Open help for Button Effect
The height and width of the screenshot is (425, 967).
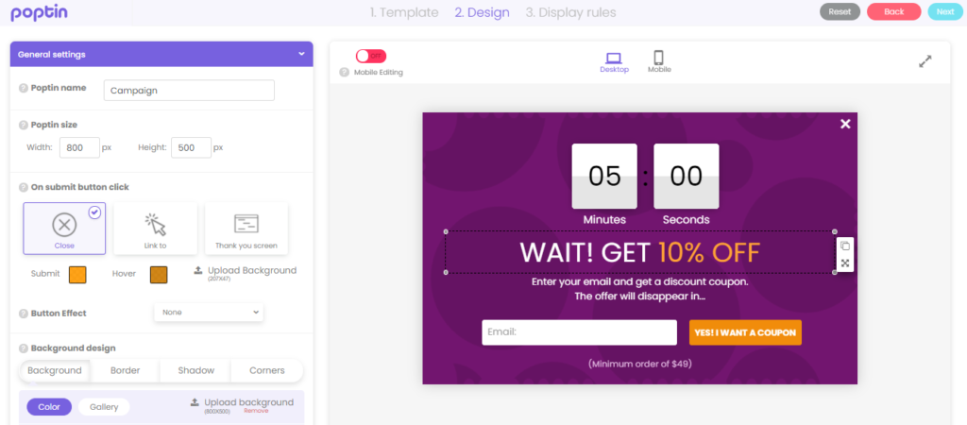[24, 314]
